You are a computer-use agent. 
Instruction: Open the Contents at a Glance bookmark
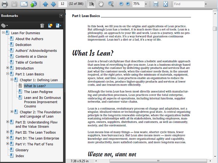point(31,57)
